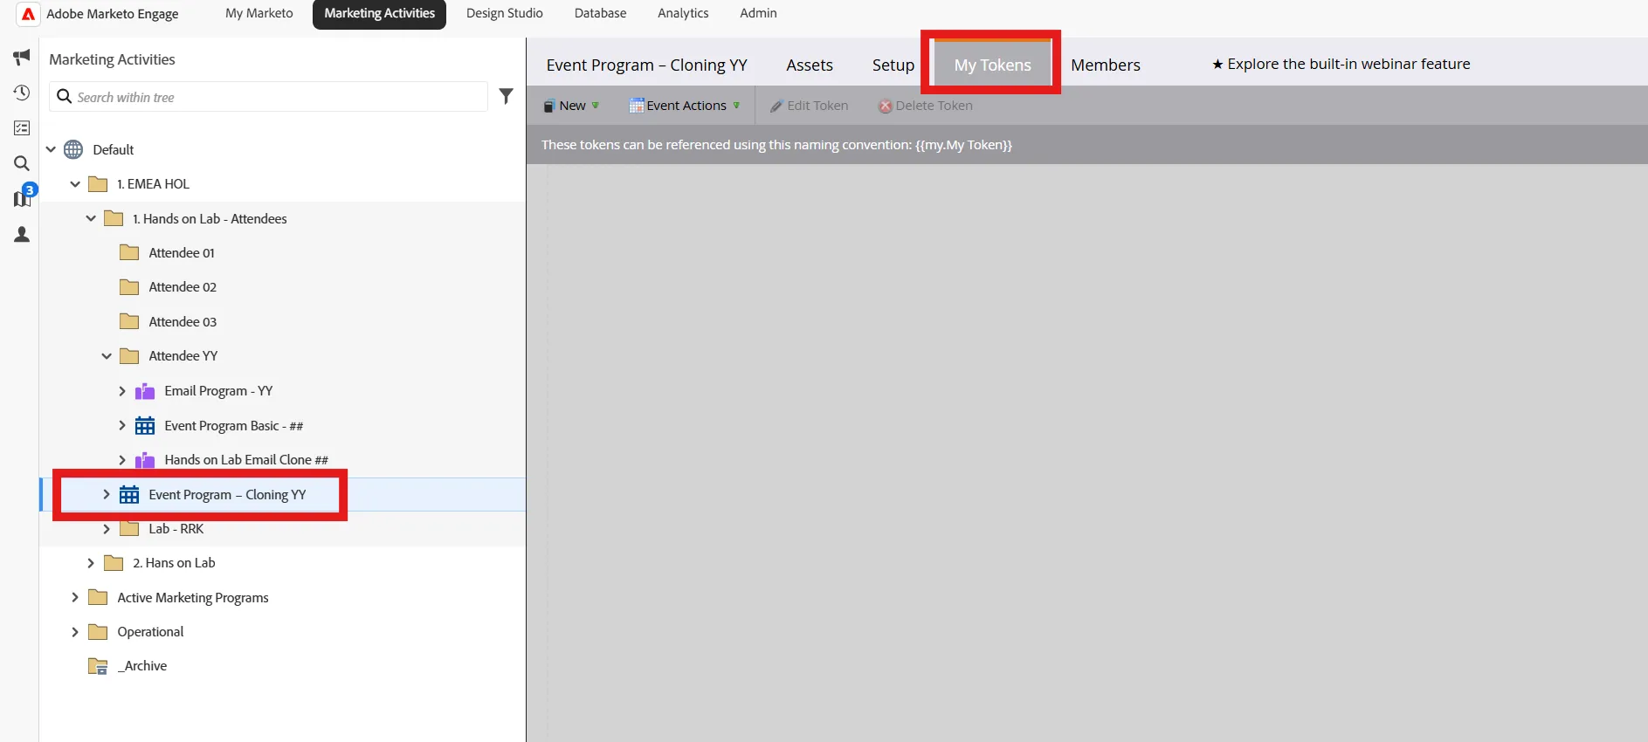Expand the 2. Hans on Lab folder
Viewport: 1648px width, 742px height.
91,563
